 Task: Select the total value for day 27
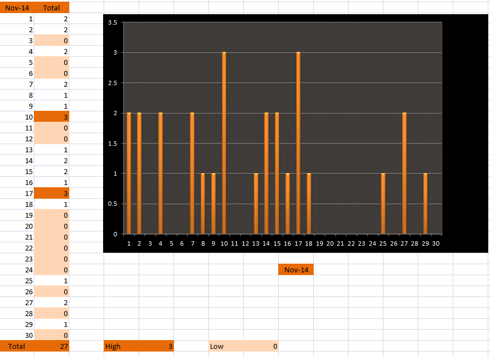pyautogui.click(x=51, y=302)
